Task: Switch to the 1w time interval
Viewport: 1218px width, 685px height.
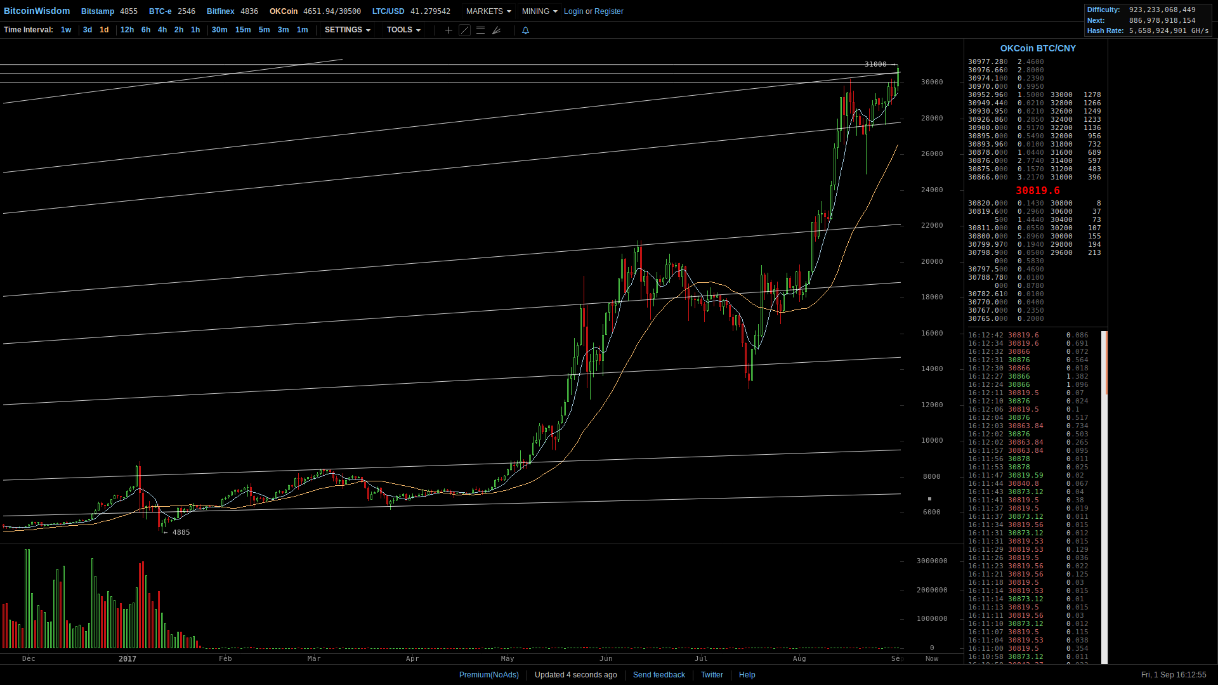Action: 66,30
